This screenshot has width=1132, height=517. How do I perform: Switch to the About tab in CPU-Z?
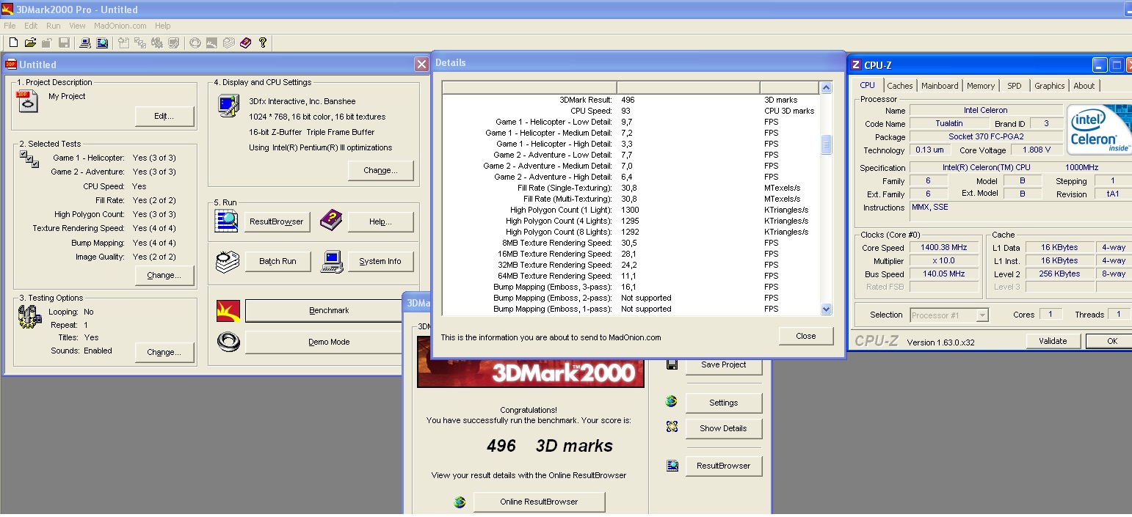tap(1084, 86)
